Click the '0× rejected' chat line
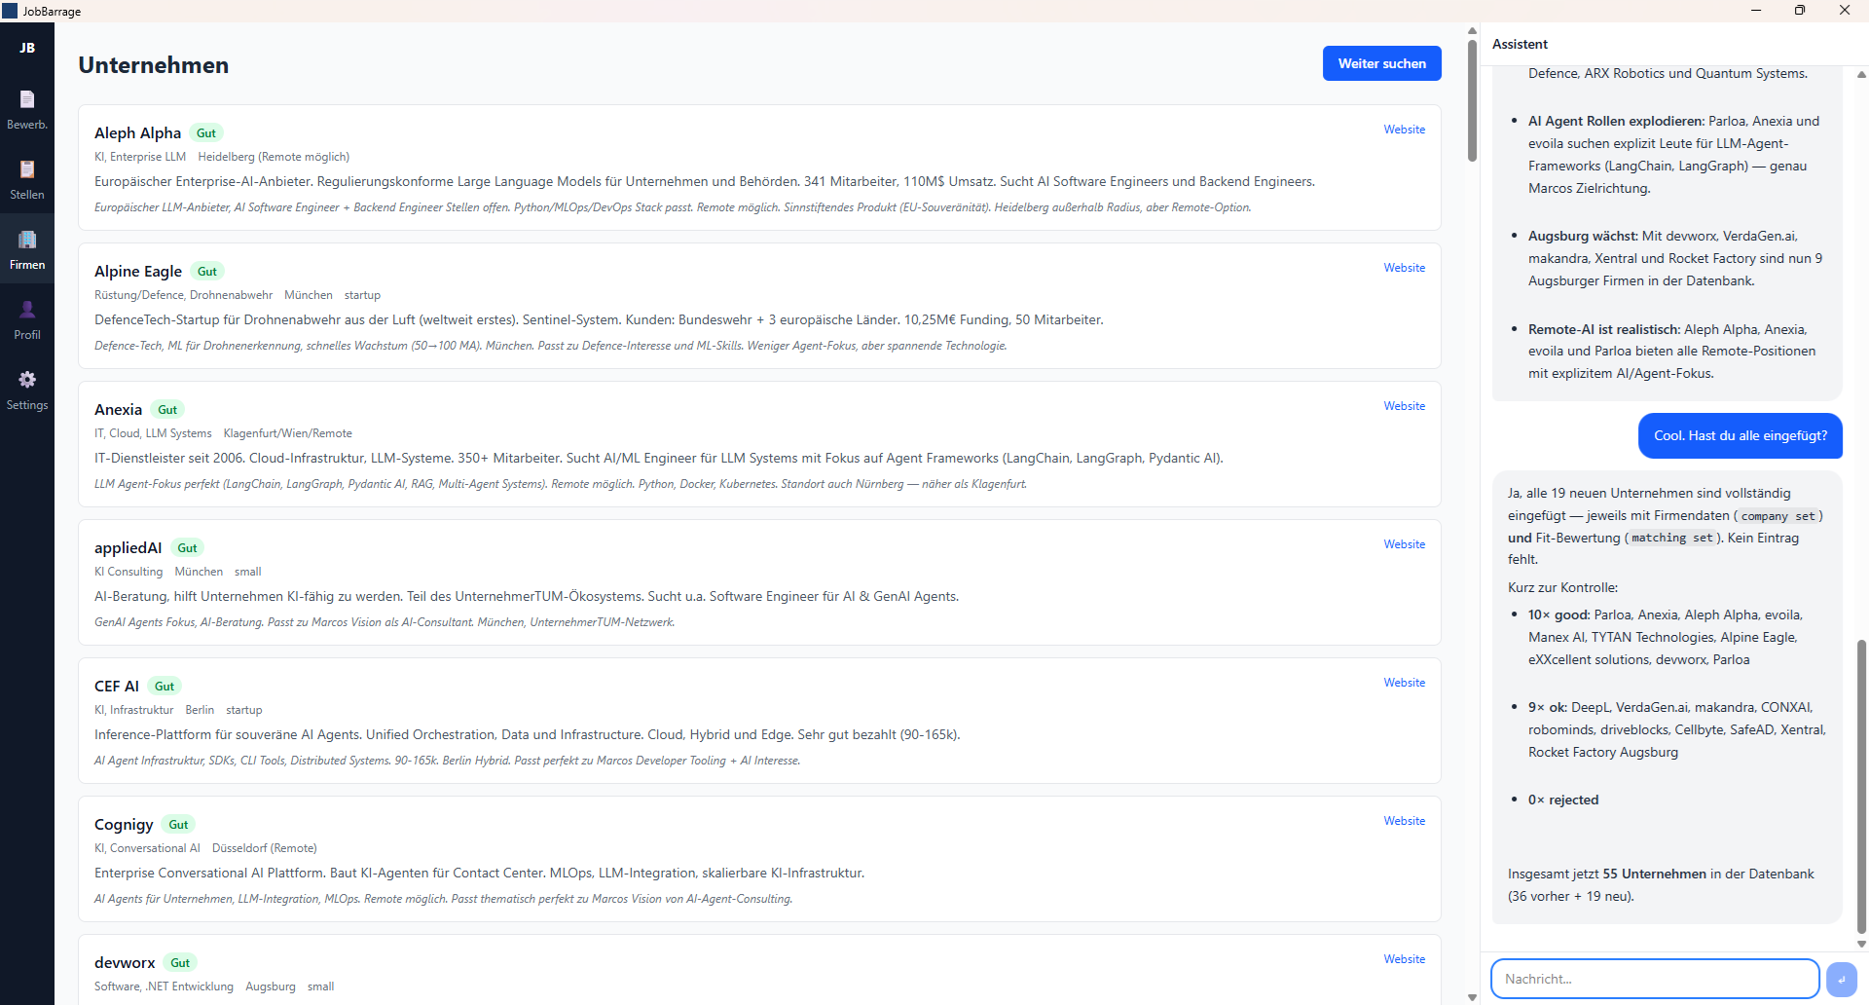Viewport: 1869px width, 1005px height. click(1563, 800)
